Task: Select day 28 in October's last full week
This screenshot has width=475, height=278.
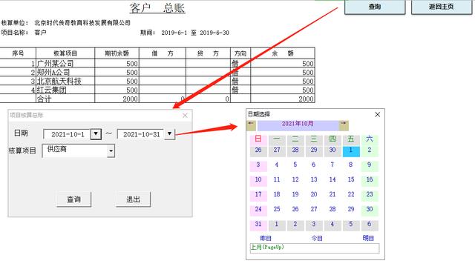Action: coord(332,210)
